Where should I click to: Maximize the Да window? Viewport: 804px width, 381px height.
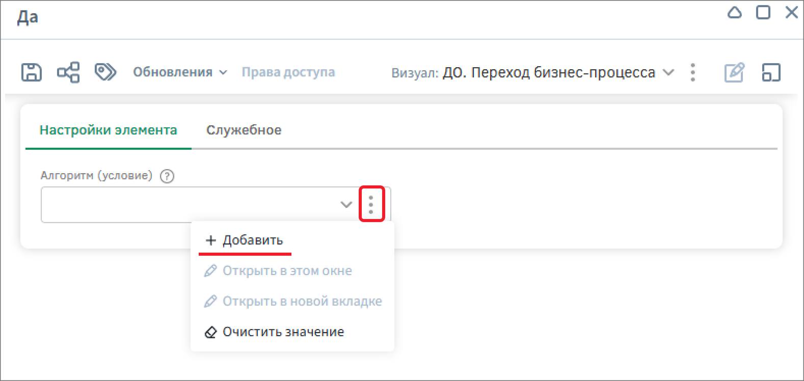[x=763, y=12]
